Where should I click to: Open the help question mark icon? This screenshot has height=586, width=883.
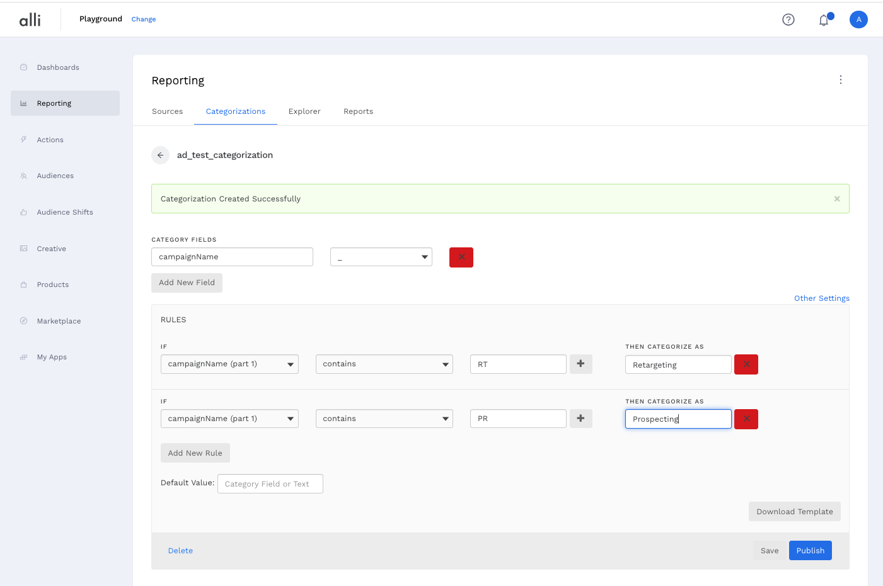pos(788,20)
